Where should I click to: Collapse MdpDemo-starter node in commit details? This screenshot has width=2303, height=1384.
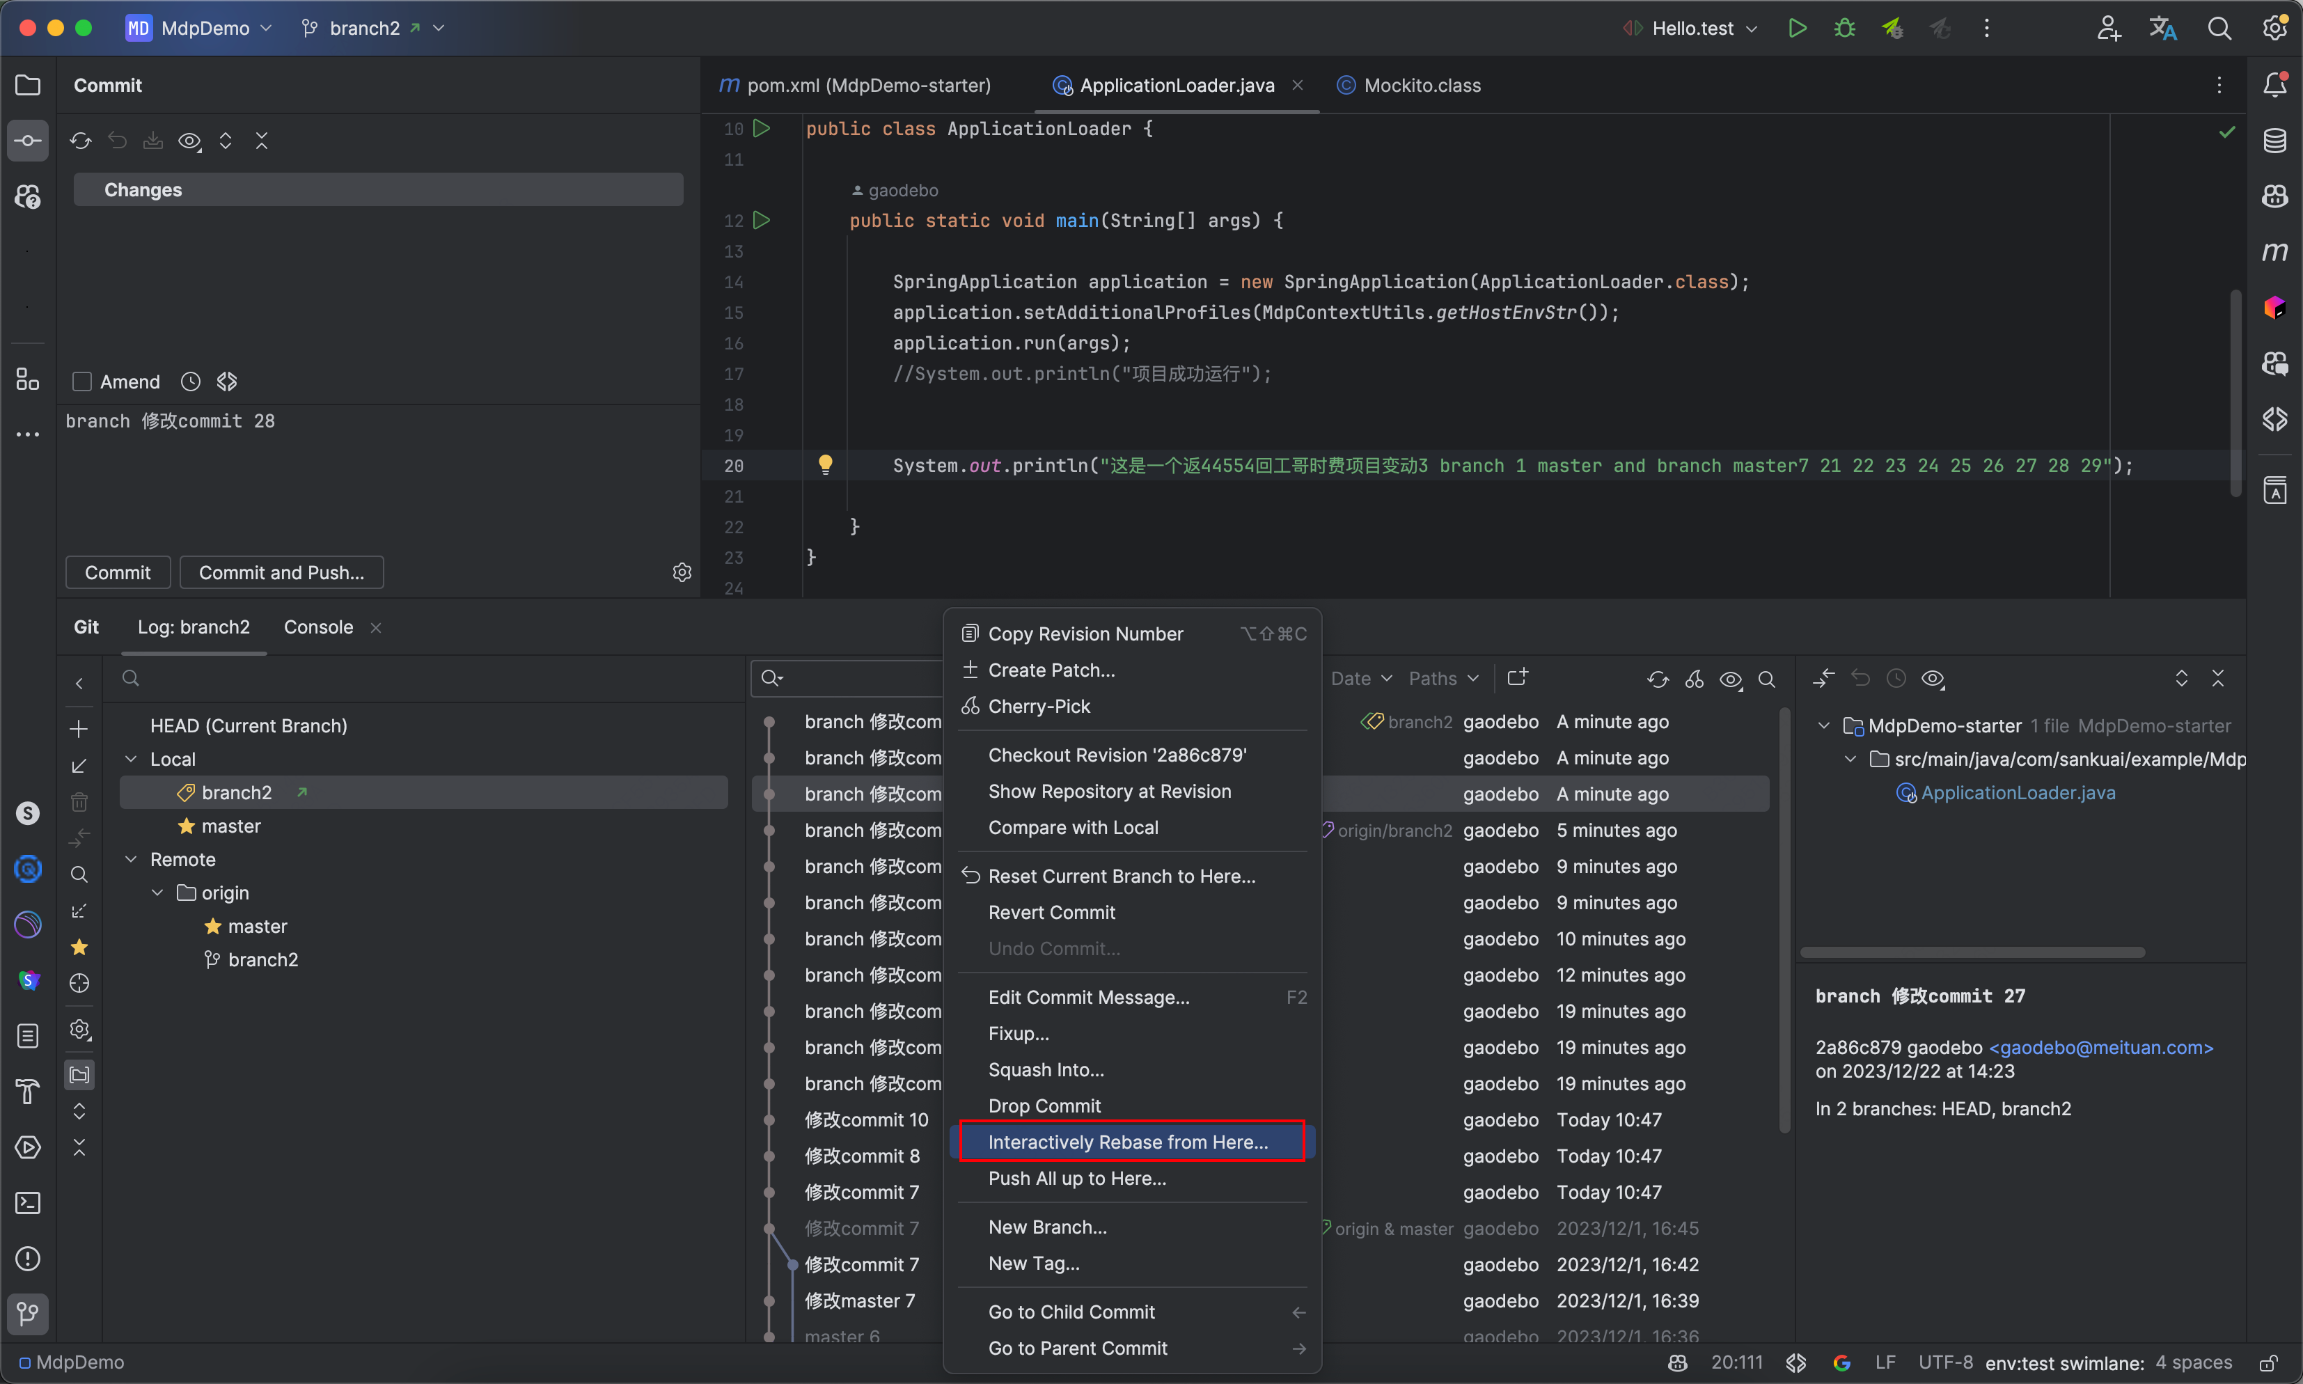click(x=1824, y=725)
